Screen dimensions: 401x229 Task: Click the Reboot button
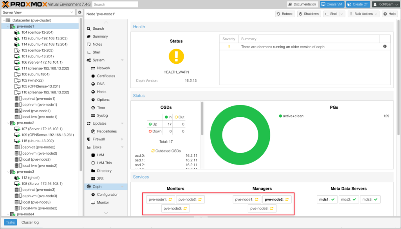coord(285,14)
